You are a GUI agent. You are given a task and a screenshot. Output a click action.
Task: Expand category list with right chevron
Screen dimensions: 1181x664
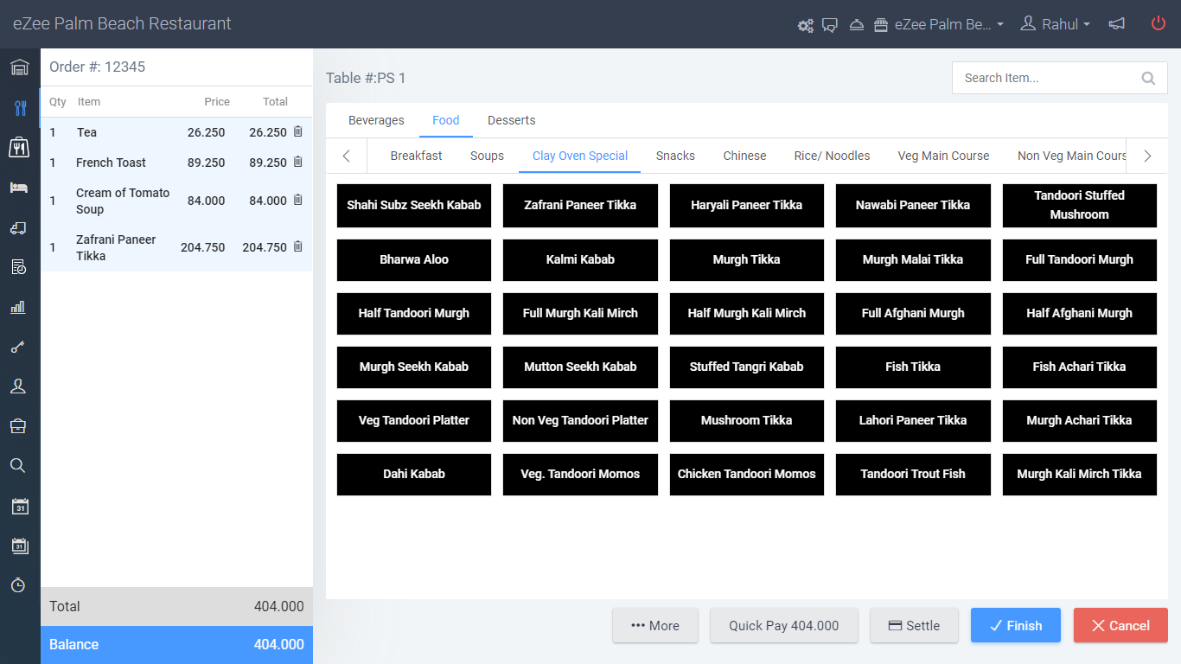point(1147,156)
